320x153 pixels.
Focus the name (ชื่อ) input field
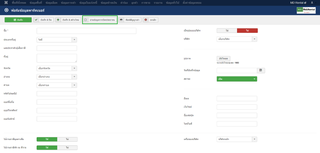(x=86, y=31)
